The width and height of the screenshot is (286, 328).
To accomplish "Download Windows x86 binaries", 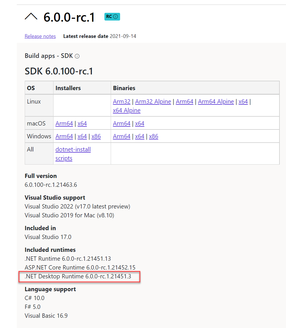I will click(153, 136).
